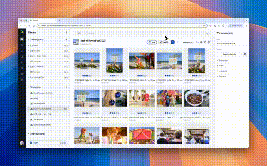Set star rating on first beach photo
The height and width of the screenshot is (166, 267).
pyautogui.click(x=87, y=76)
